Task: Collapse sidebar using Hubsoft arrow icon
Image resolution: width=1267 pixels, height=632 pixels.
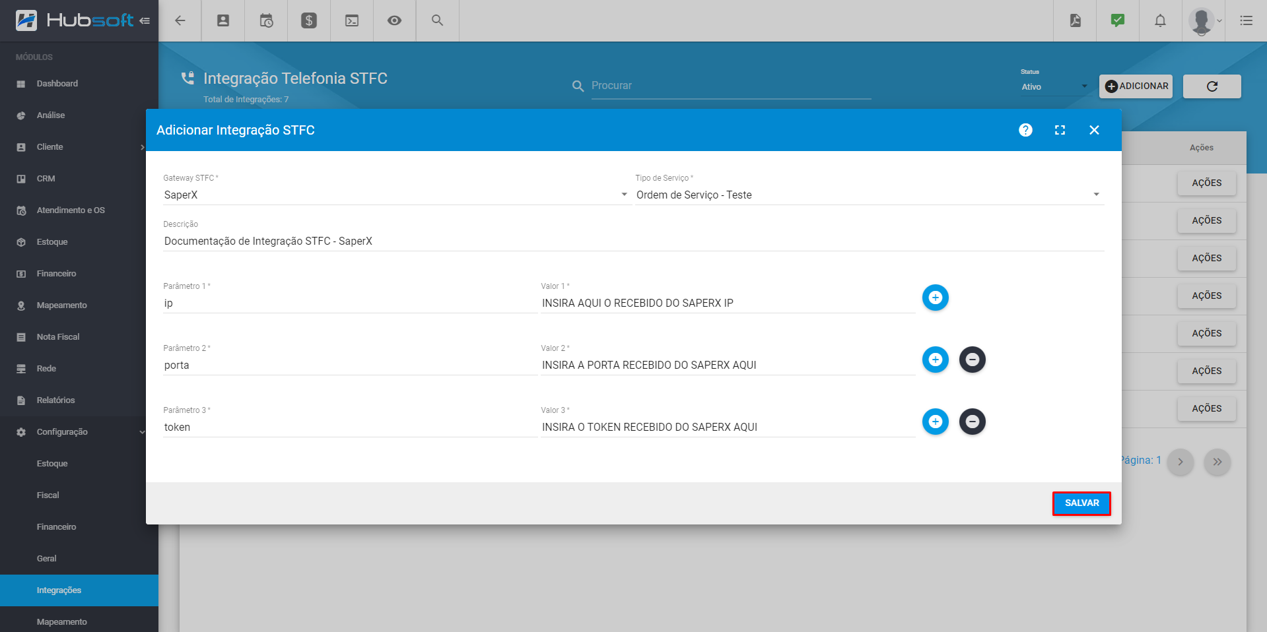Action: click(x=145, y=20)
